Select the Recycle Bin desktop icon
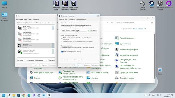The image size is (175, 98). pyautogui.click(x=160, y=71)
